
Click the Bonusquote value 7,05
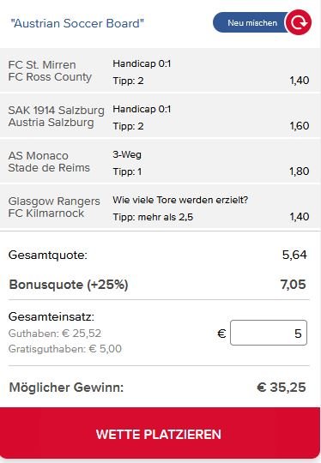pyautogui.click(x=294, y=285)
